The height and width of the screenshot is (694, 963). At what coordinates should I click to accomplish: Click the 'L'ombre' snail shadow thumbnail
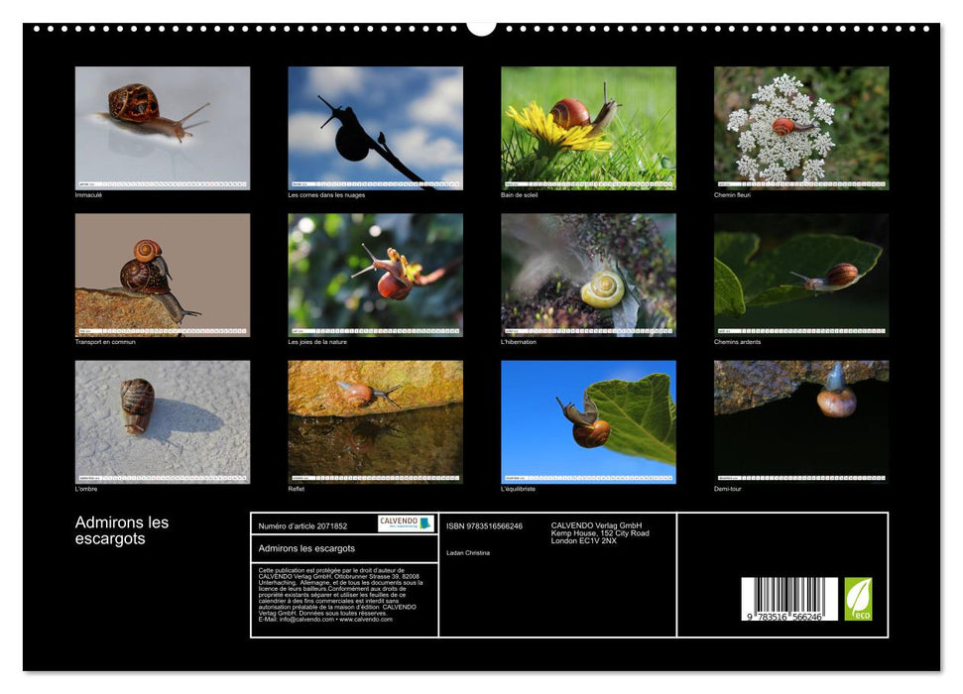(163, 421)
